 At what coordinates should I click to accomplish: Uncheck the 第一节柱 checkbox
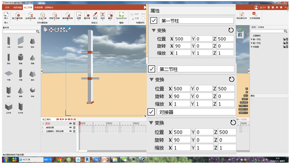154,21
